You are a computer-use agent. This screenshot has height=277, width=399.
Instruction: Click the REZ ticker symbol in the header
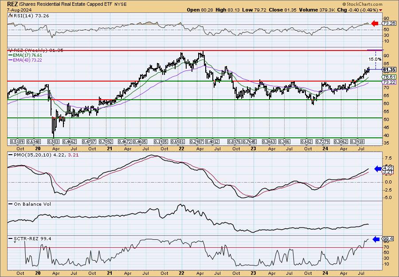click(x=12, y=4)
